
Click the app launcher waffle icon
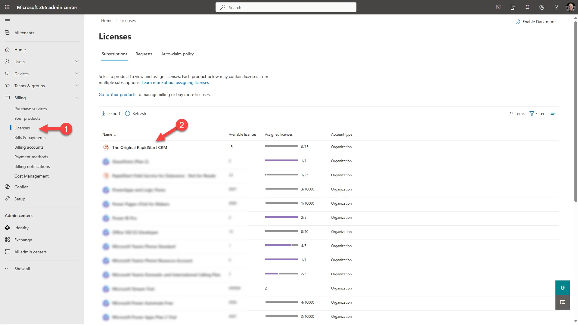7,7
